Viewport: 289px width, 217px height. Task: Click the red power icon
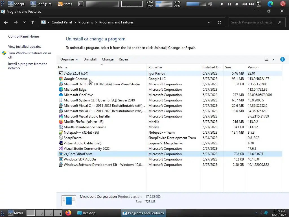click(x=283, y=4)
